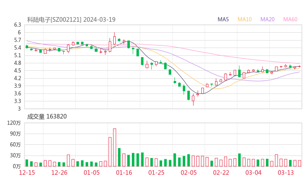Click the 01-05 date axis label
Viewport: 306px width, 182px height.
click(x=91, y=172)
